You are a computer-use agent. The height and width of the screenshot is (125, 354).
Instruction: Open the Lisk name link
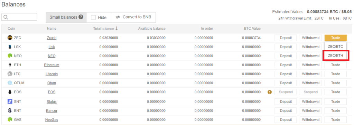tap(52, 47)
